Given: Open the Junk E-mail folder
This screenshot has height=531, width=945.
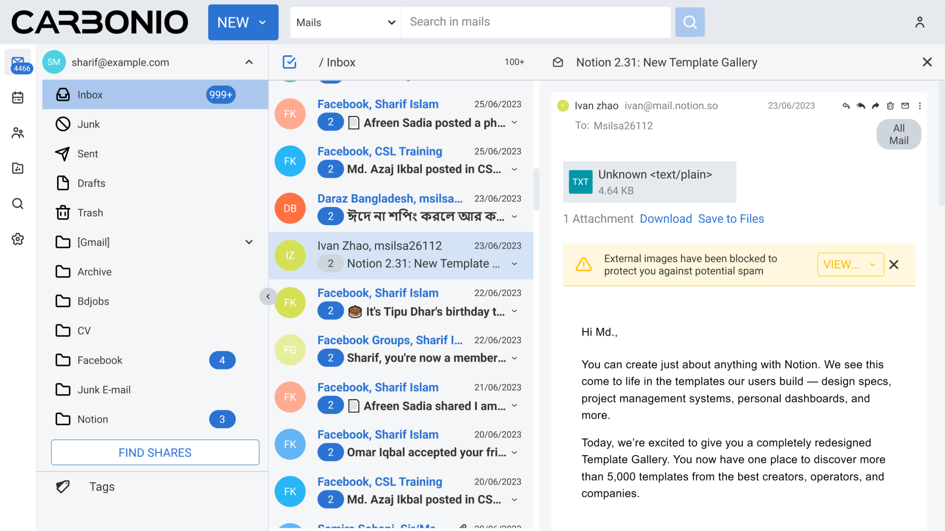Looking at the screenshot, I should tap(155, 390).
